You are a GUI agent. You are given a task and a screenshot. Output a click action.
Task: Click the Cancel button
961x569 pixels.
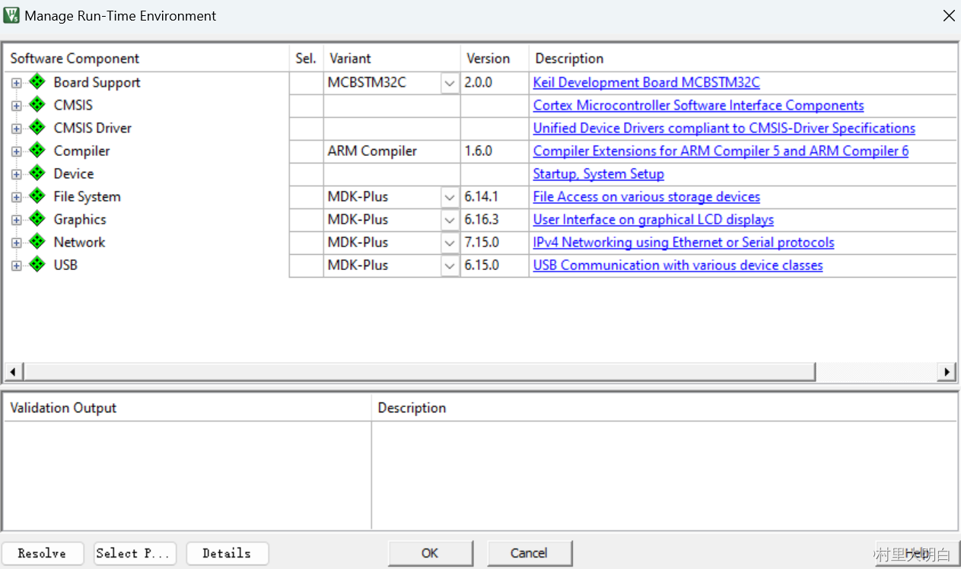(529, 553)
